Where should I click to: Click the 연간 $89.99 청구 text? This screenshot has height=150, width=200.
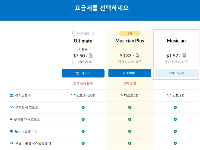(83, 62)
